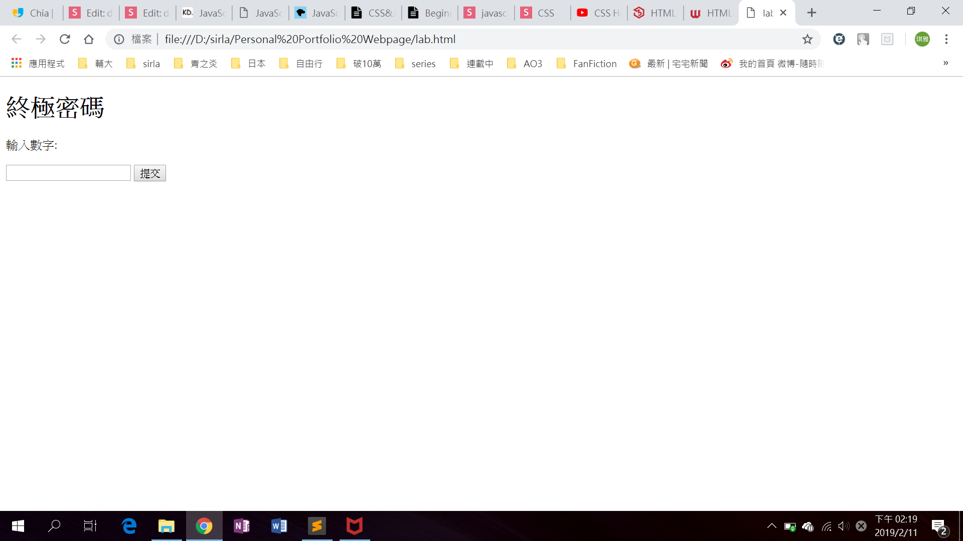Open the 應用程式 apps shortcut
This screenshot has height=541, width=963.
(38, 64)
